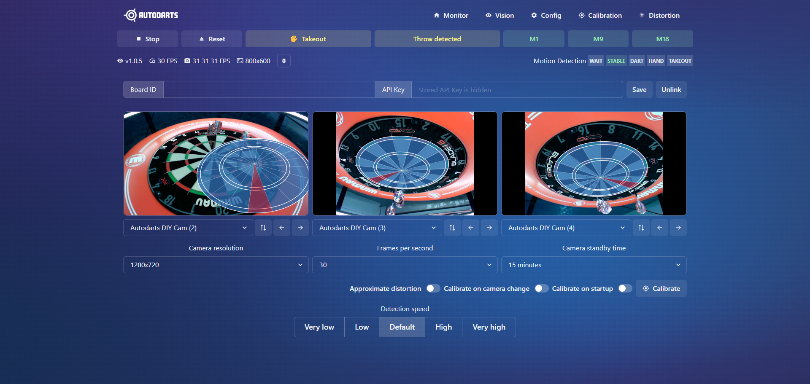Move Cam (3) left with arrow

pyautogui.click(x=471, y=228)
